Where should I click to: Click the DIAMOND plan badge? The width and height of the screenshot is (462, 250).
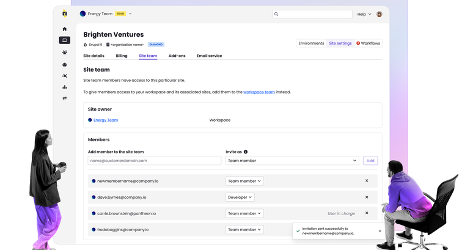point(156,45)
